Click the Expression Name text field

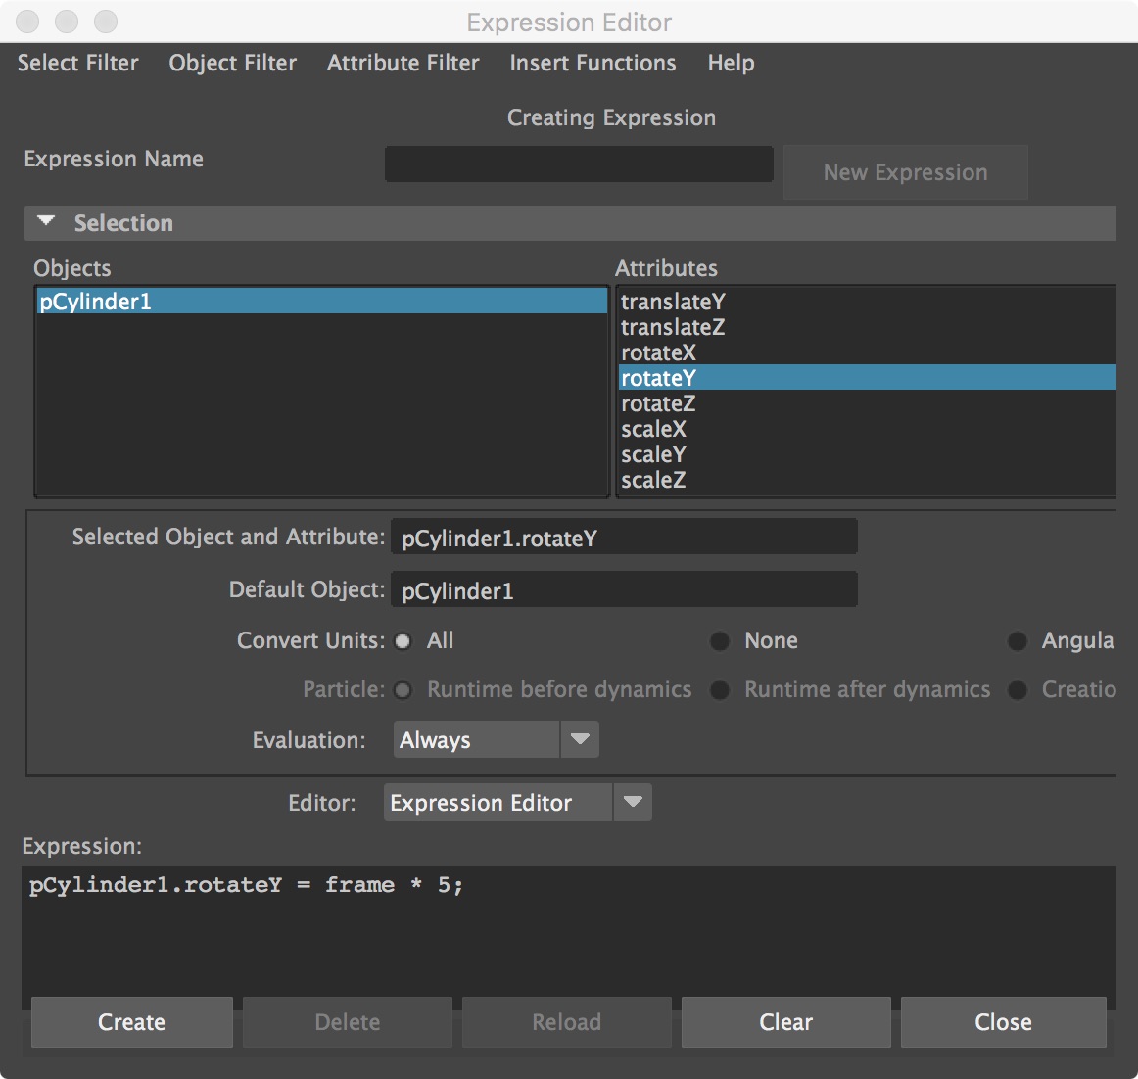579,164
